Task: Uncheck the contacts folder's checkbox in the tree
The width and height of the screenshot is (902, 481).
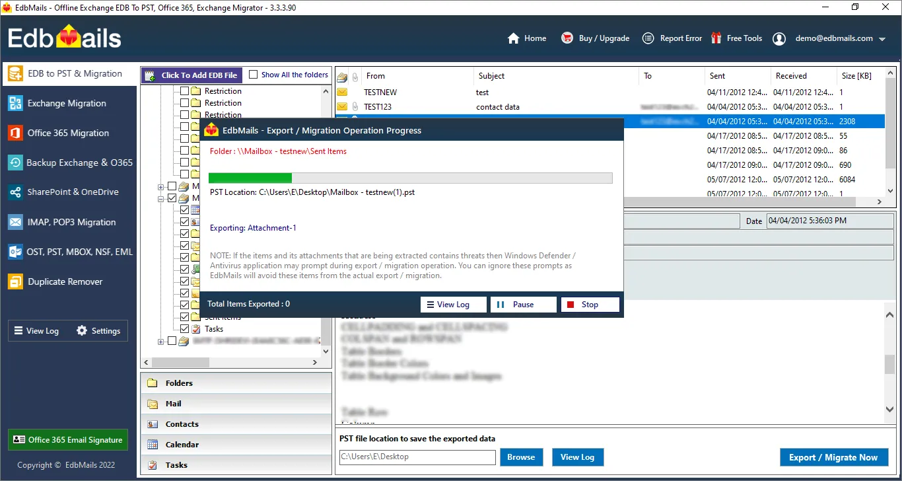Action: pos(185,222)
